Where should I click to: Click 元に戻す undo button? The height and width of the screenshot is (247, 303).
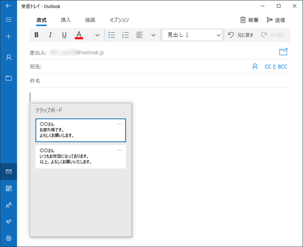click(241, 35)
